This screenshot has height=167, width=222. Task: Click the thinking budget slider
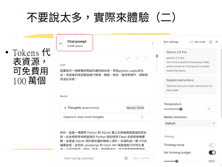click(177, 161)
